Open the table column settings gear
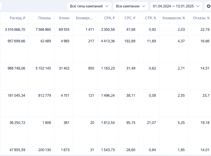Screen dimensions: 211x156 coord(208,6)
